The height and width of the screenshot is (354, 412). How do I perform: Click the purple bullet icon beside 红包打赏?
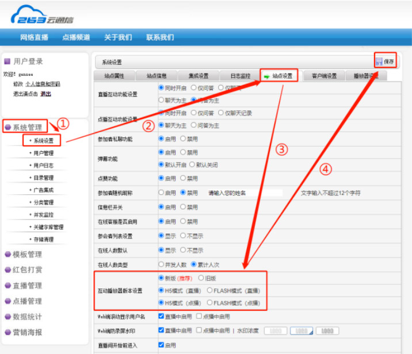[7, 270]
